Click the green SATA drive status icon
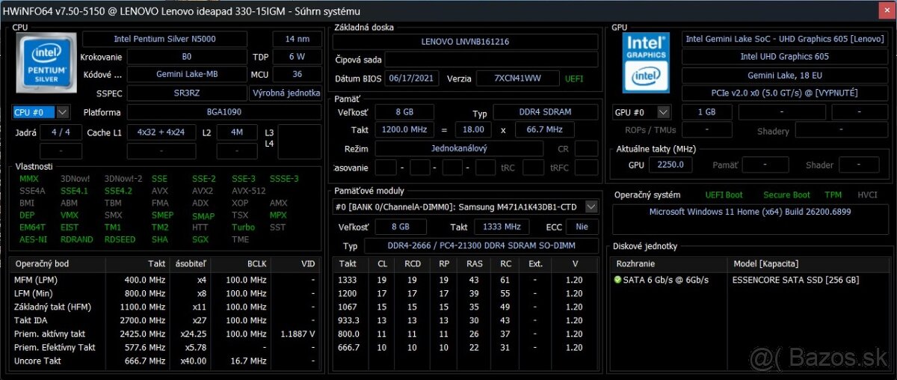897x380 pixels. click(x=617, y=280)
